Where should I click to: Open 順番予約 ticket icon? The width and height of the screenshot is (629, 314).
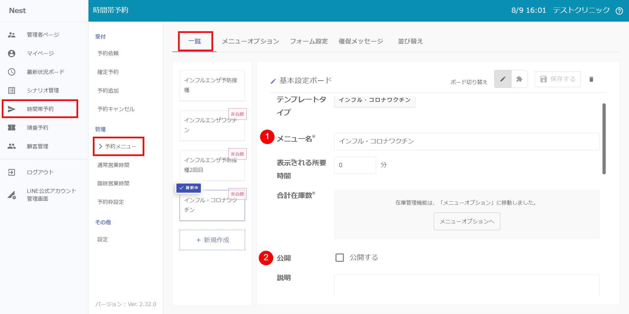click(x=12, y=128)
